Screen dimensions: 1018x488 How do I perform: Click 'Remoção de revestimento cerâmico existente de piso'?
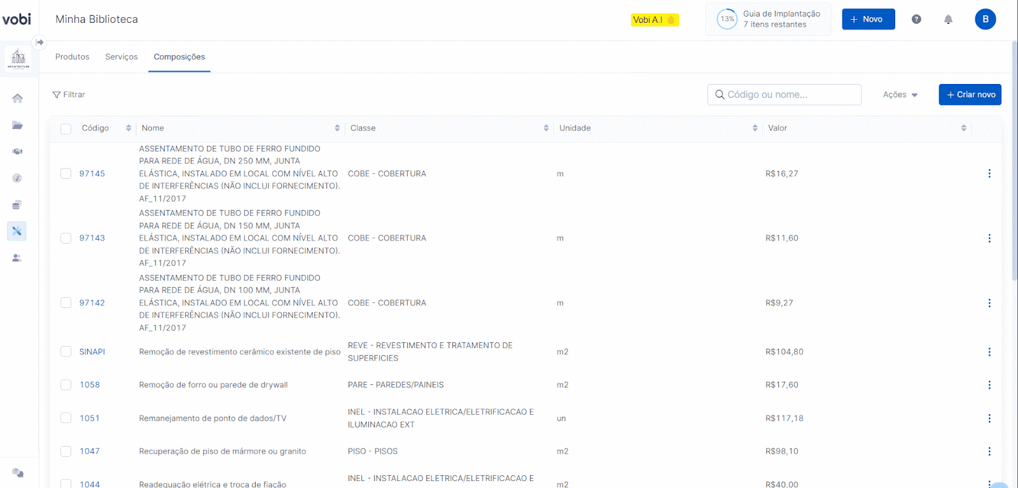coord(240,352)
